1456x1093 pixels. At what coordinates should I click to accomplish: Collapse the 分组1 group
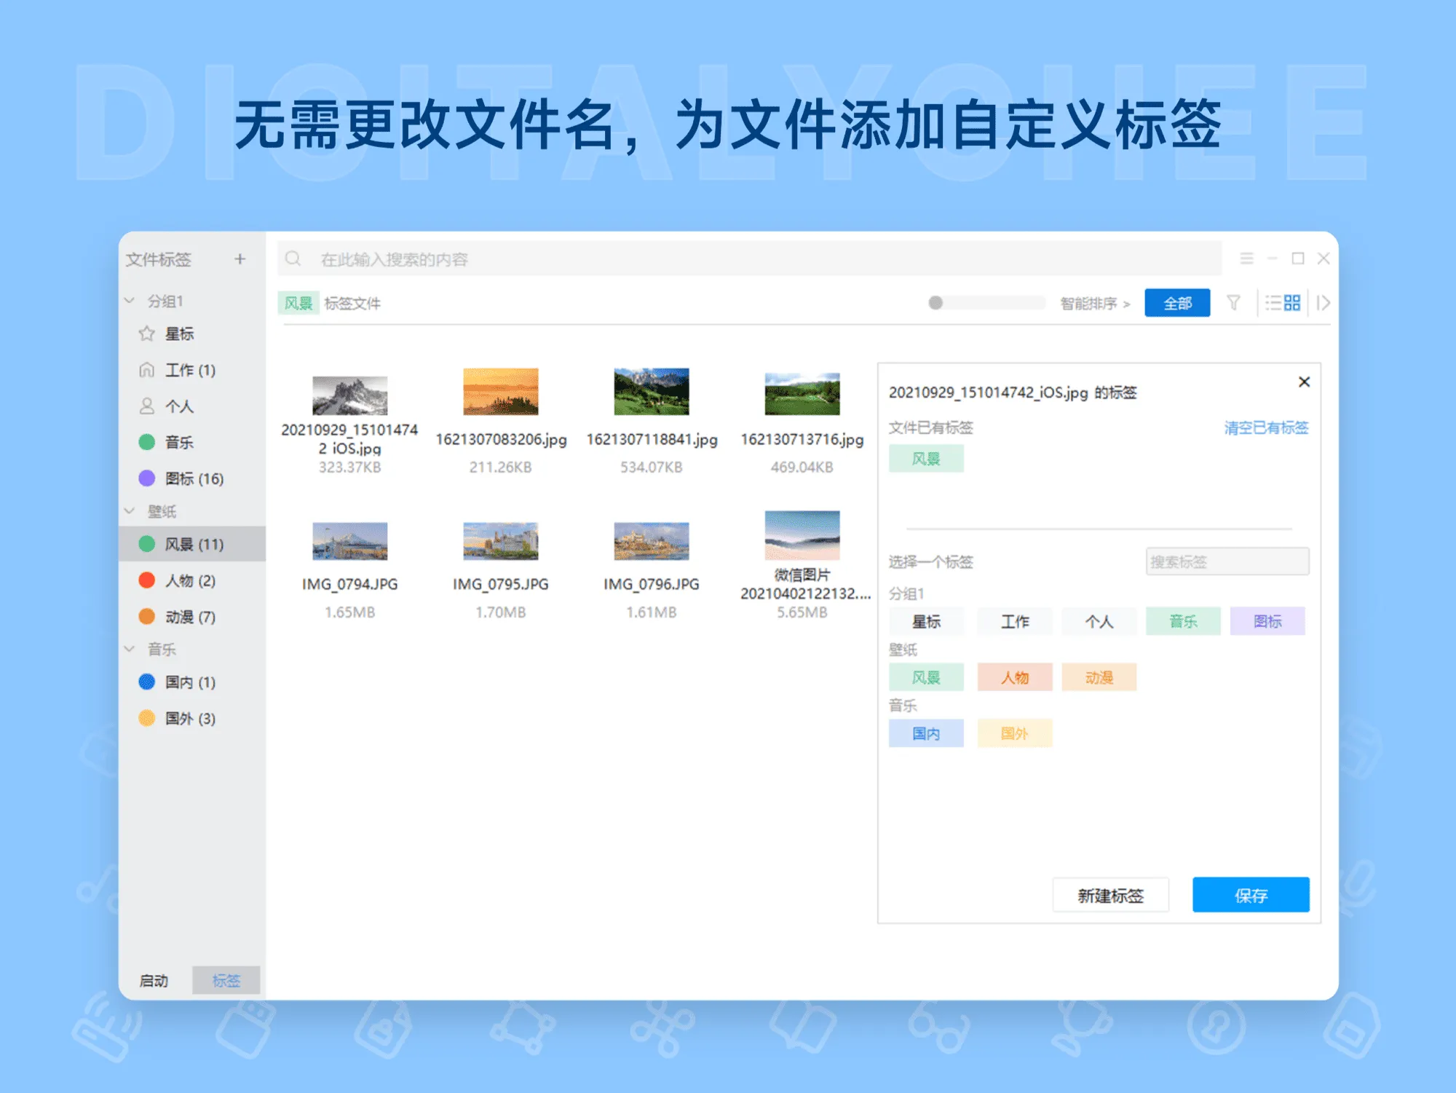point(130,300)
